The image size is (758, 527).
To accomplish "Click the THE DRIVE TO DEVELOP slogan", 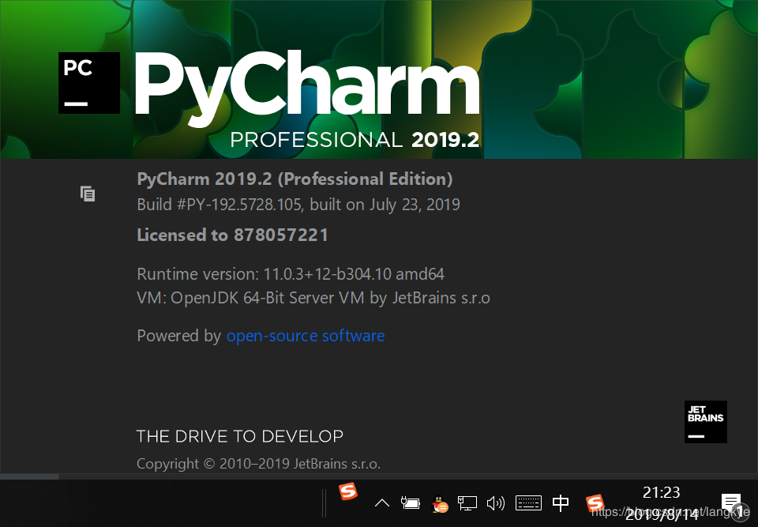I will coord(240,436).
